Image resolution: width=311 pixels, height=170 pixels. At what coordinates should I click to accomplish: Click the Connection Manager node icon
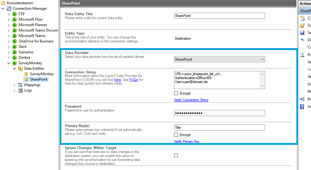click(9, 8)
